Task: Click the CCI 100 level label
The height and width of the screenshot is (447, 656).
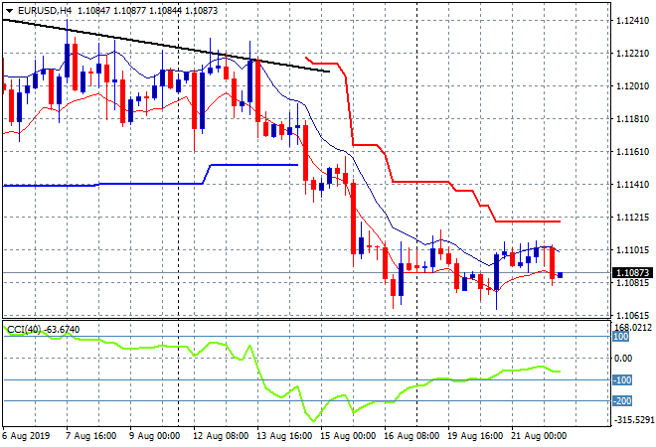Action: (x=621, y=337)
